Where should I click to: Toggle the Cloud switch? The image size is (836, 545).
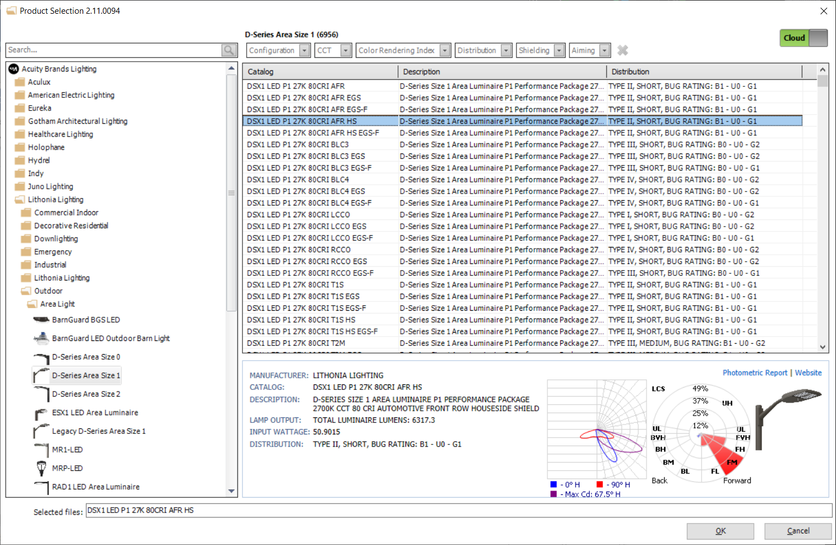pos(804,38)
